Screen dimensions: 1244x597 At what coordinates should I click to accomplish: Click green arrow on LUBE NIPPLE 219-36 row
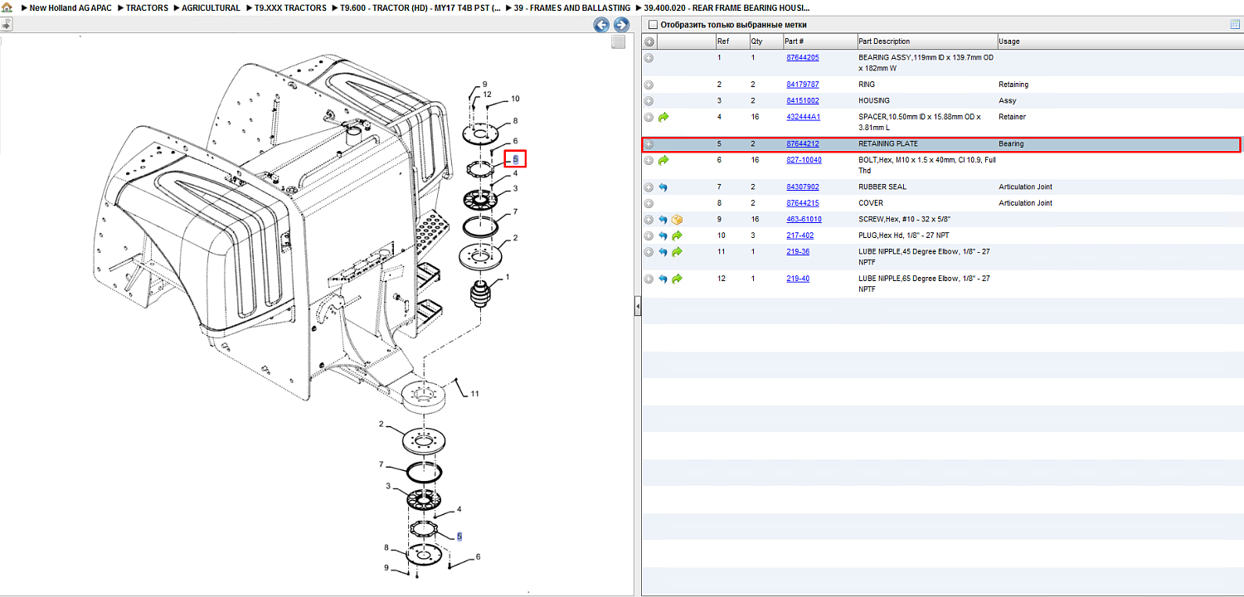pyautogui.click(x=677, y=252)
